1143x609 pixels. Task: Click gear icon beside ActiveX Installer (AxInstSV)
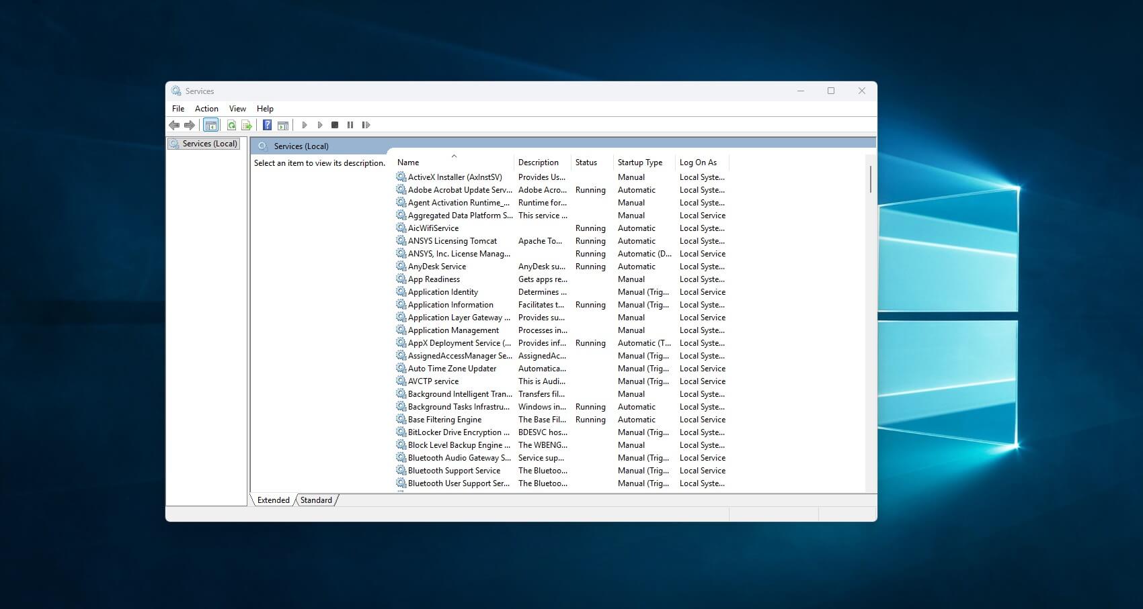tap(401, 177)
